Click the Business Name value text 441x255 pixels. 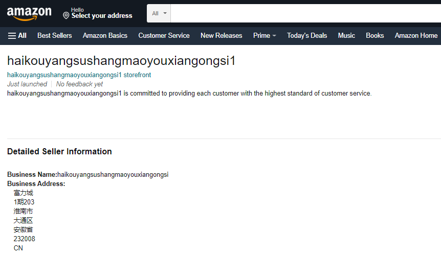(113, 175)
